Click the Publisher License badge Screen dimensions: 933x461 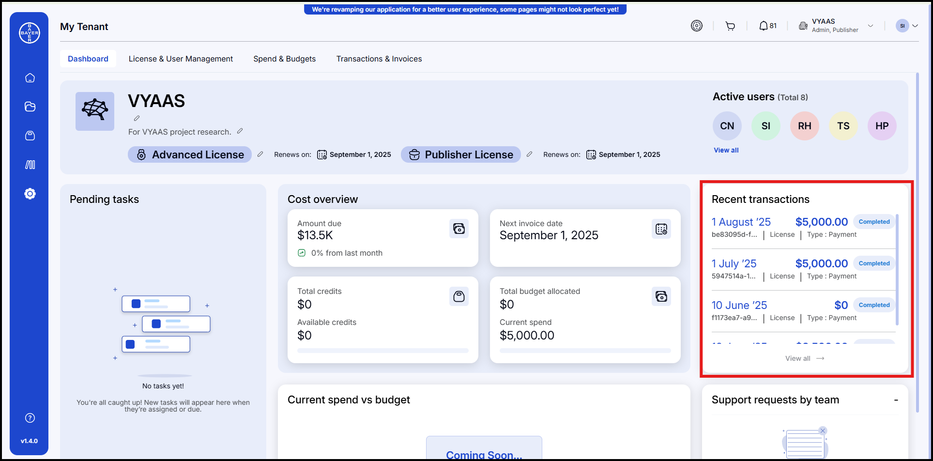coord(461,154)
